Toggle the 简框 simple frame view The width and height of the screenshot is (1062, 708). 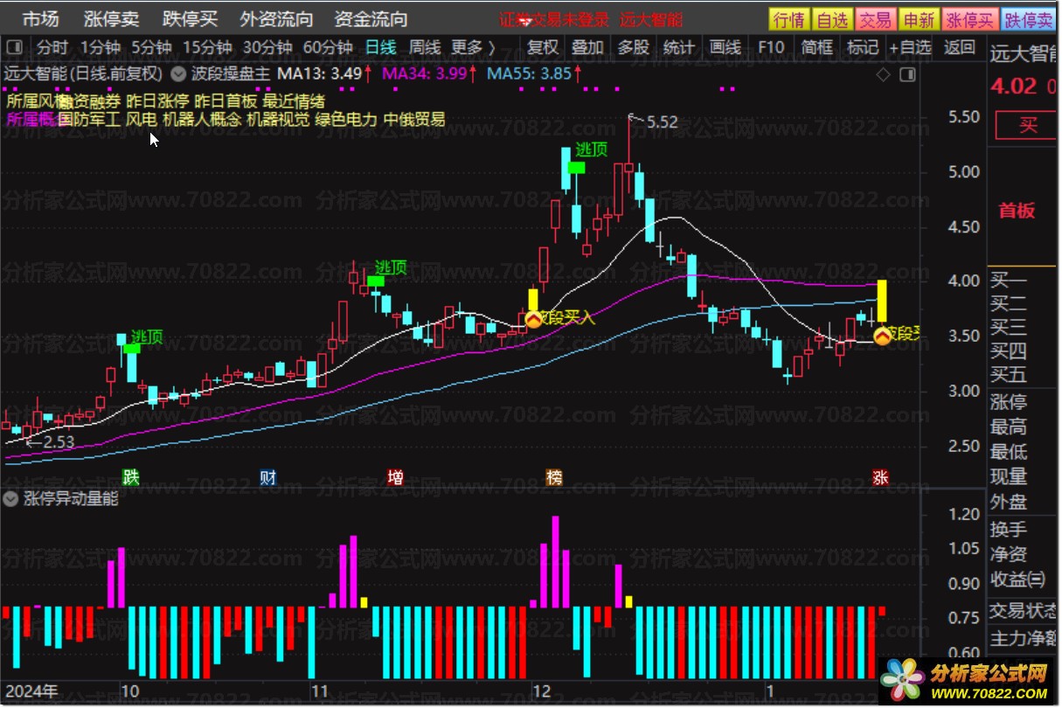pos(816,47)
